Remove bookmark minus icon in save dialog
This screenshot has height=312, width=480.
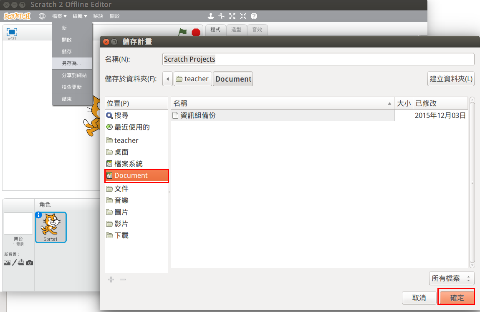[x=123, y=280]
